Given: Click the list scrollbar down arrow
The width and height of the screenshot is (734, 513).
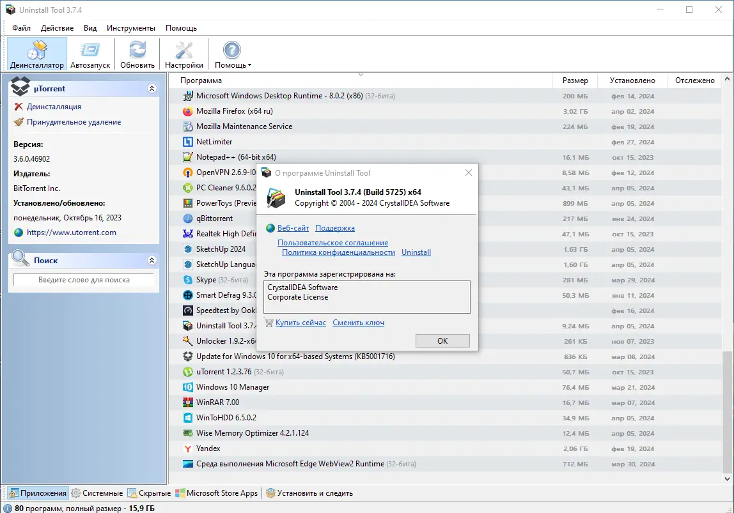Looking at the screenshot, I should click(x=727, y=479).
